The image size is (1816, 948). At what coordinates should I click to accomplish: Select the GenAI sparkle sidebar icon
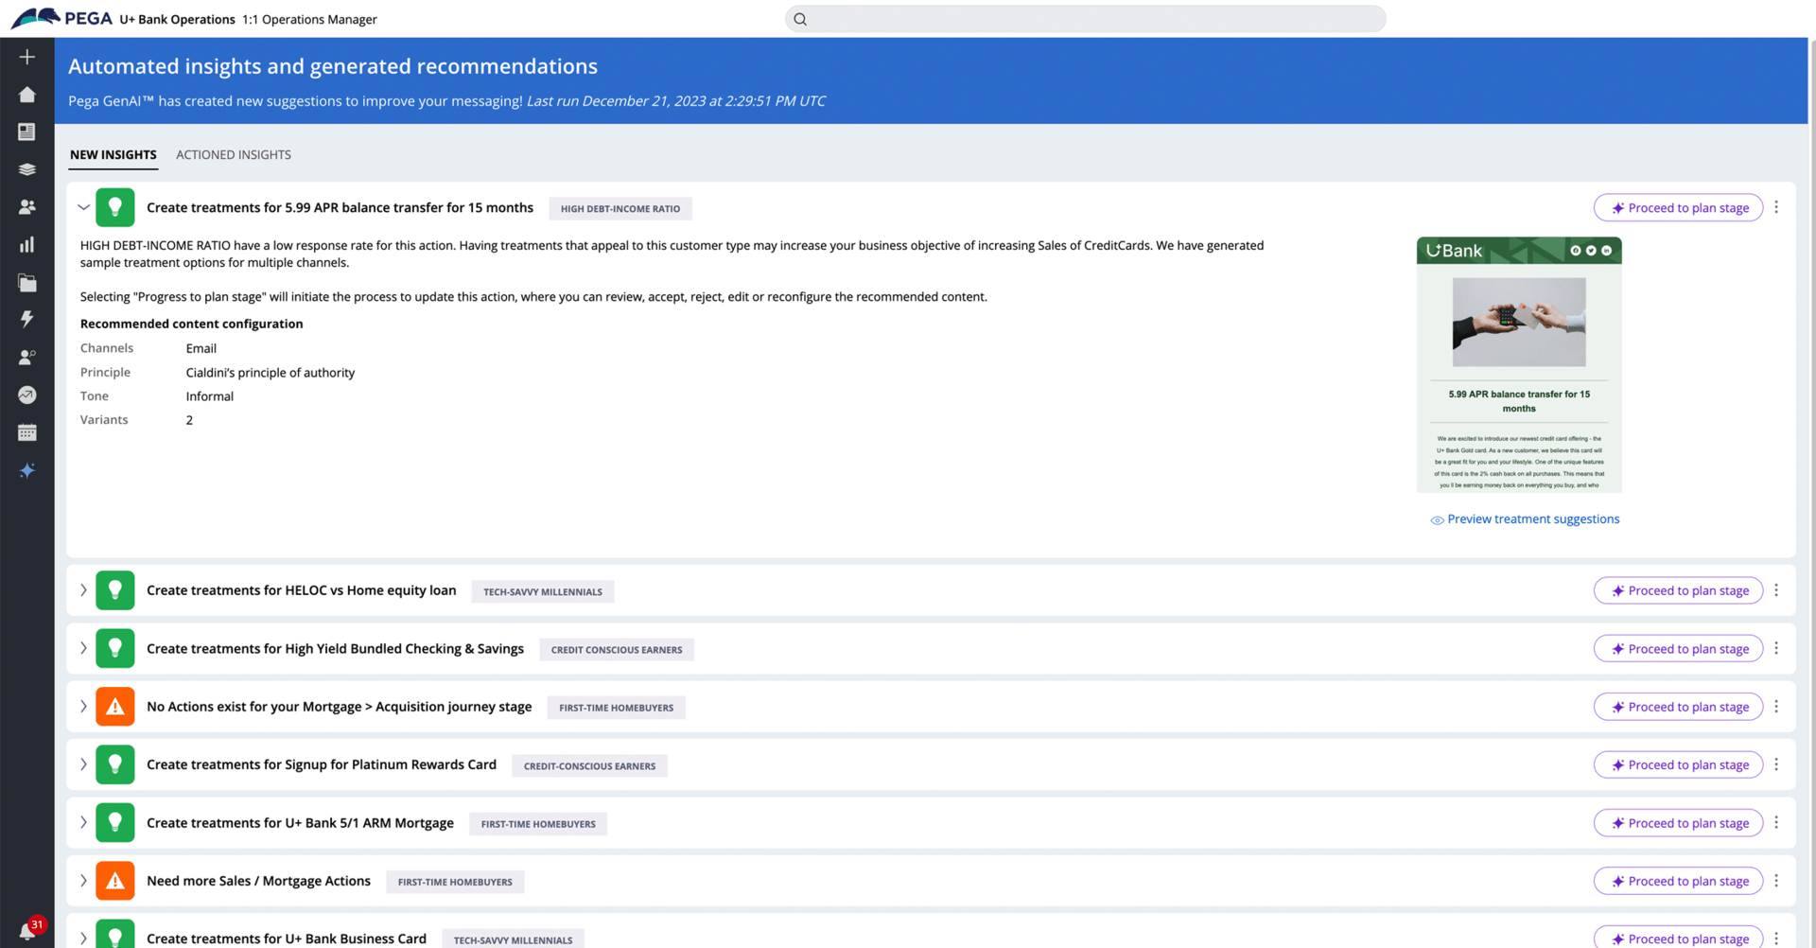27,471
